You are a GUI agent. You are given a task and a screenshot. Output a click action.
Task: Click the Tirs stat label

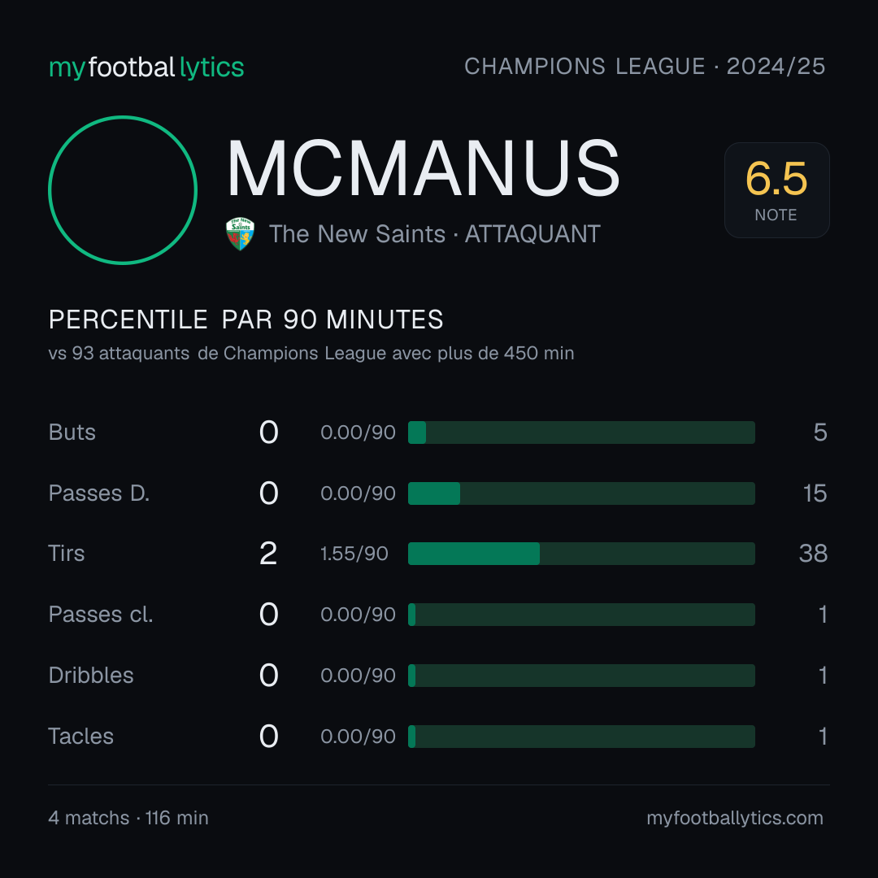[x=67, y=554]
